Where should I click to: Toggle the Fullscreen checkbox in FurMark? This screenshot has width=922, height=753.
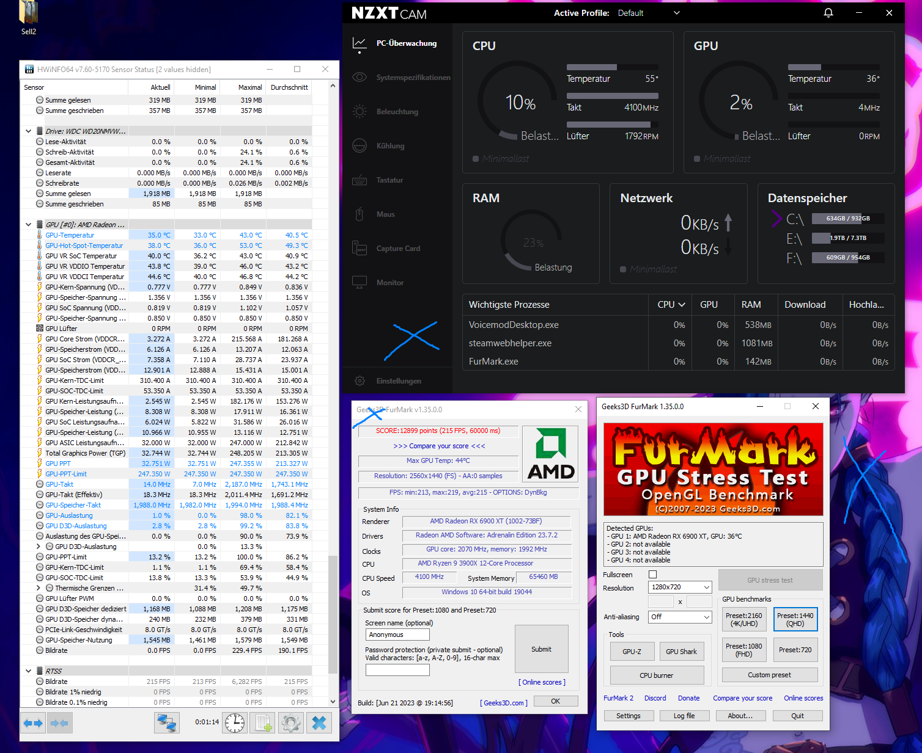tap(652, 575)
